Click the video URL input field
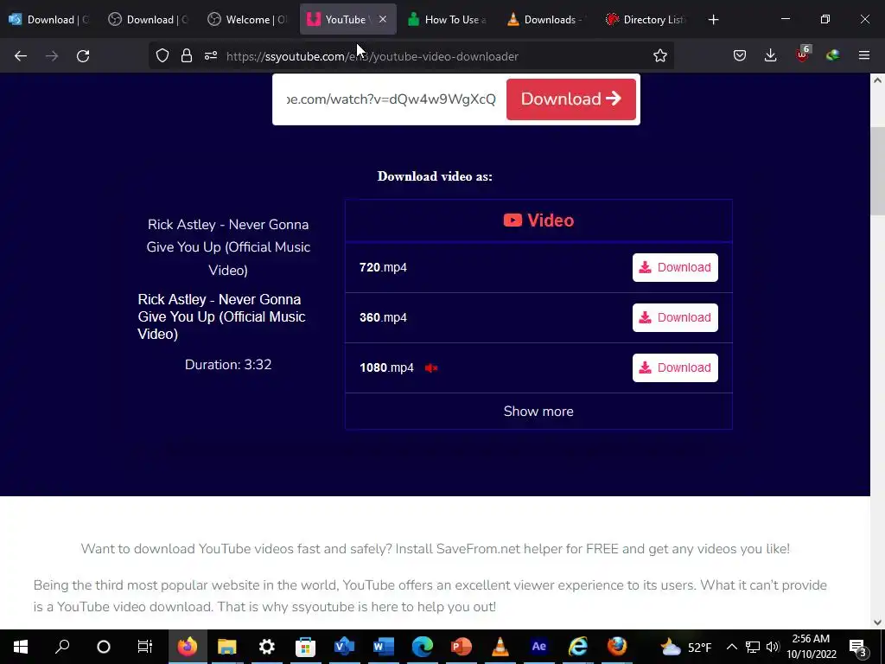 (x=392, y=99)
